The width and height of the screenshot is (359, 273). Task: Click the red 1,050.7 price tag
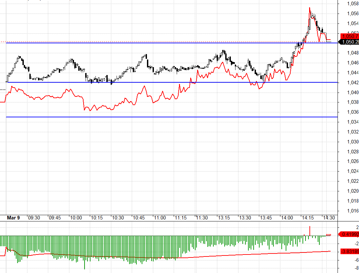point(350,36)
